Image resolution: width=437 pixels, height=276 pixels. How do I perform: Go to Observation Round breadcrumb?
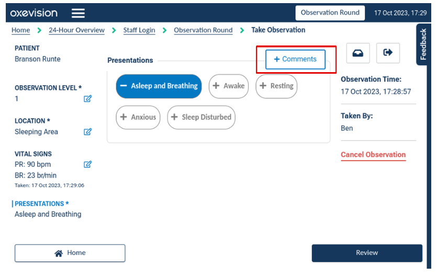[x=203, y=30]
